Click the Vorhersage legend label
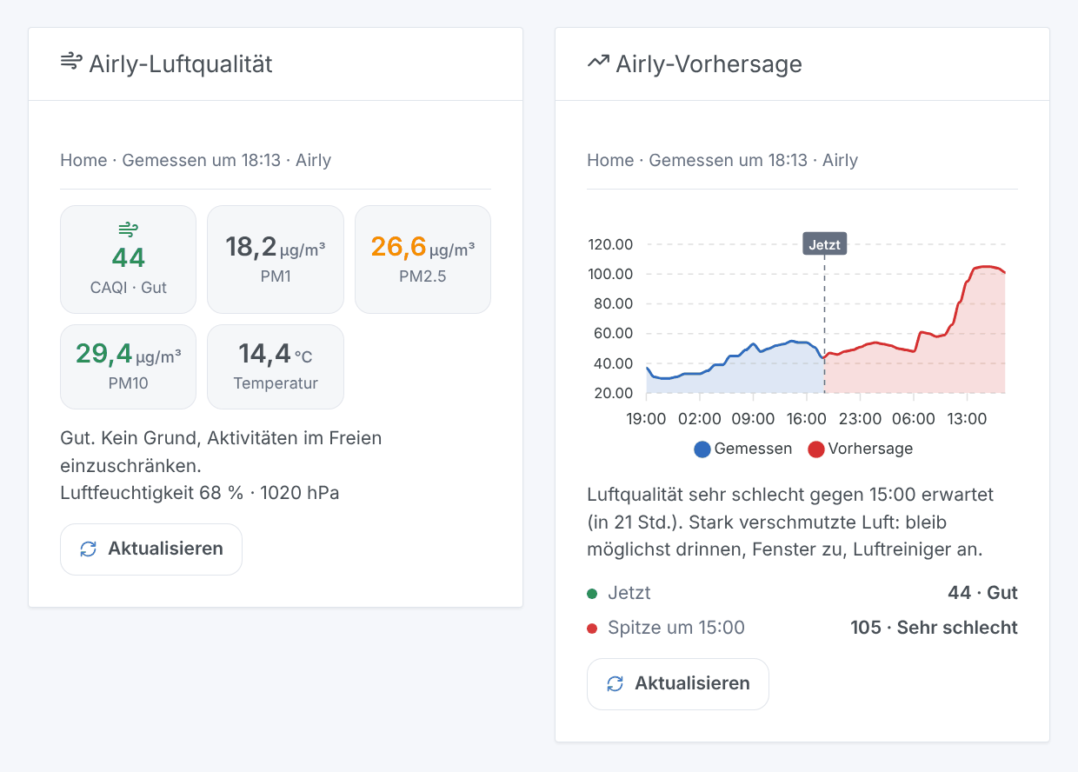1078x772 pixels. [x=870, y=449]
